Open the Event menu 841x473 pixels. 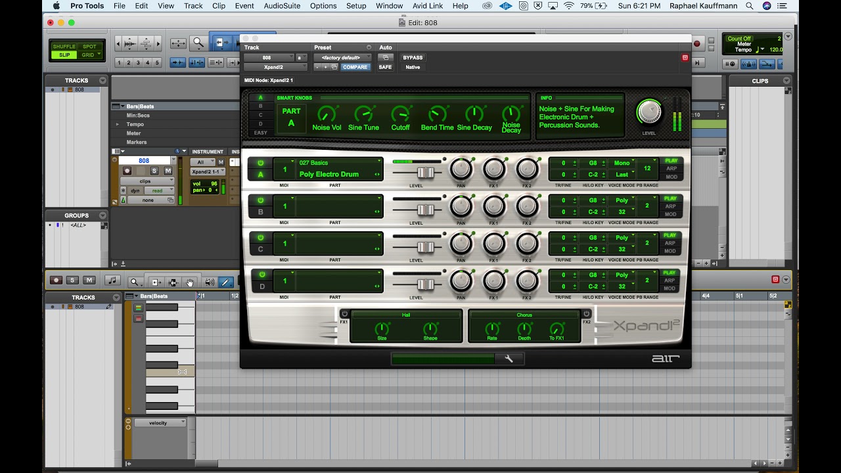pyautogui.click(x=244, y=6)
